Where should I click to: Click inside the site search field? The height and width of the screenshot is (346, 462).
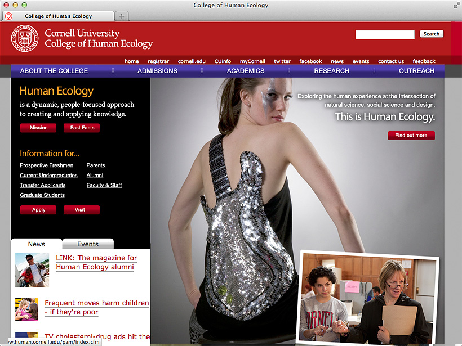pos(385,34)
